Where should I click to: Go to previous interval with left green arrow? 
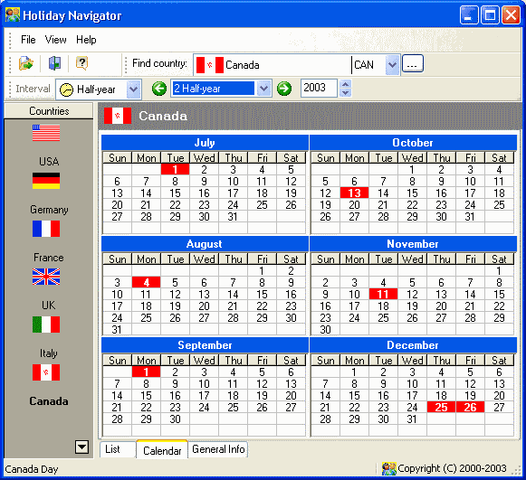[159, 89]
